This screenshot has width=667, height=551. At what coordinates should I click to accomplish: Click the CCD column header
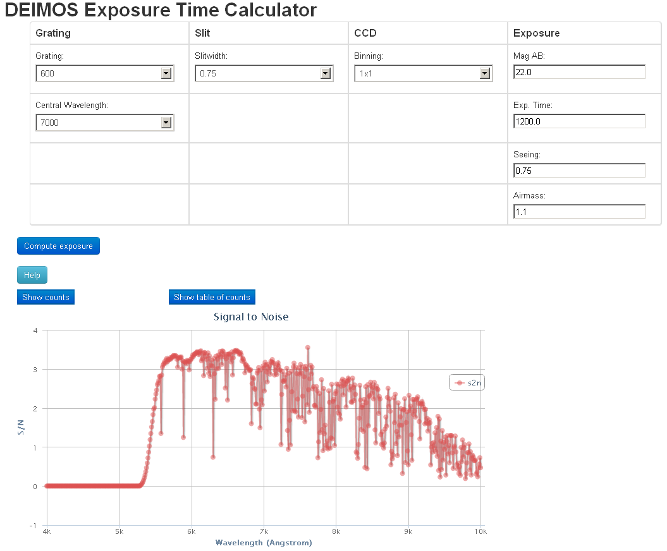tap(365, 33)
